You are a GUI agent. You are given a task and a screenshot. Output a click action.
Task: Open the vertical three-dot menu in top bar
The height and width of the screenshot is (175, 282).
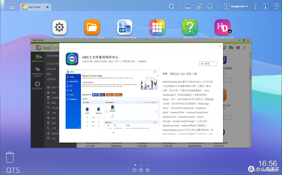(255, 6)
